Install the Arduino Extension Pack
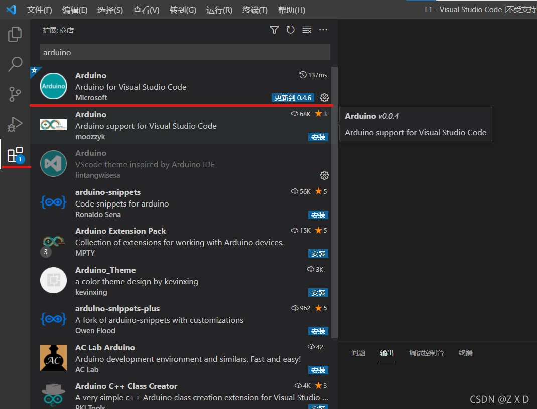This screenshot has width=537, height=409. point(318,254)
